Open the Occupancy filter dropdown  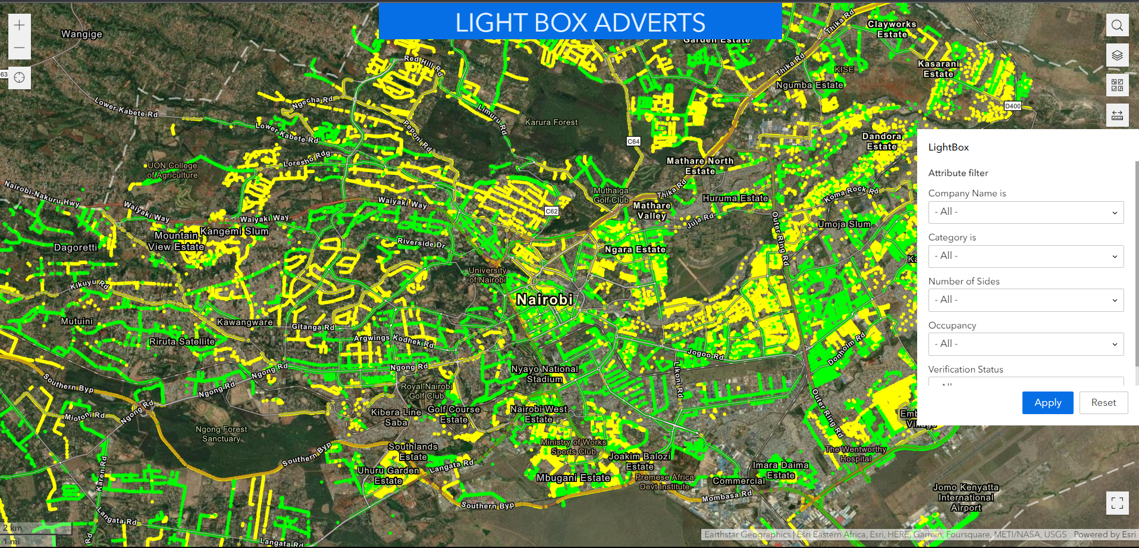point(1025,345)
